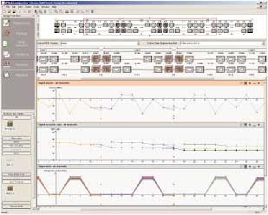This screenshot has width=268, height=215.
Task: Collapse the component library panel header arrow
Action: [x=33, y=114]
